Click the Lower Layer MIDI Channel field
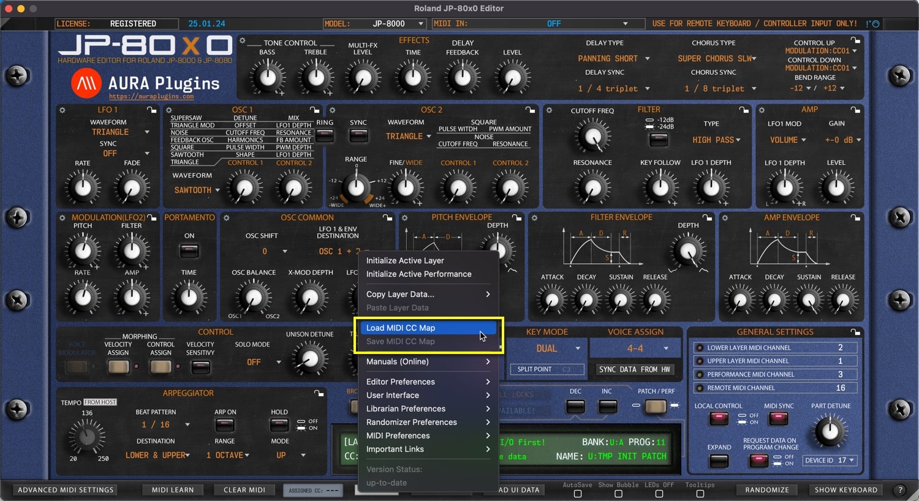Image resolution: width=919 pixels, height=501 pixels. 775,348
